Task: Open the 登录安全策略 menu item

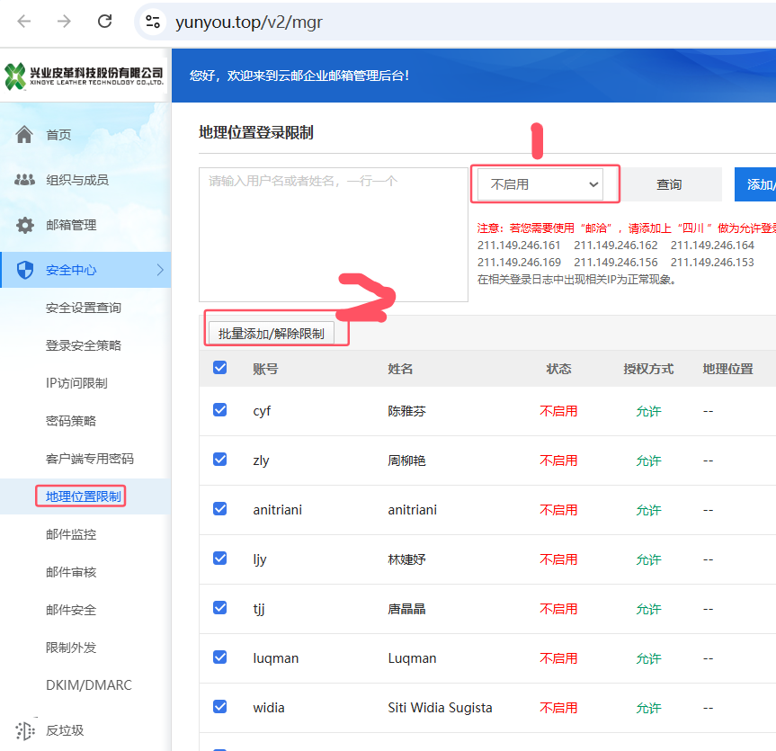Action: pos(84,345)
